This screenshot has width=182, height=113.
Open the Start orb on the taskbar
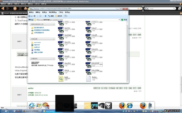[6, 111]
